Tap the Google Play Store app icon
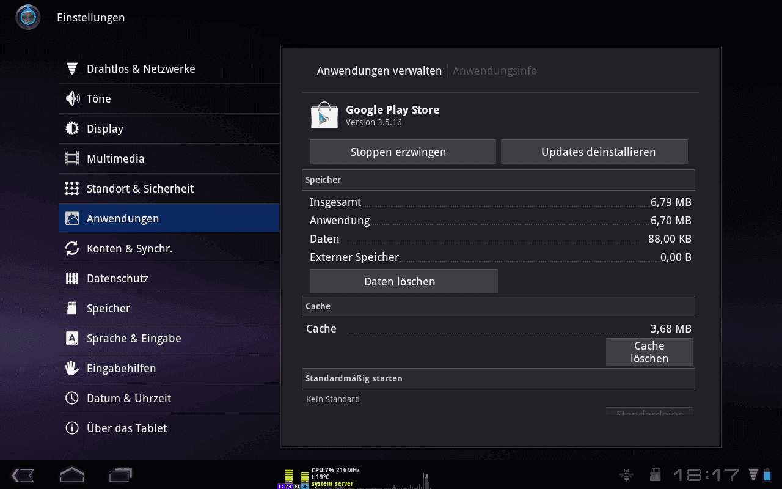 [x=324, y=115]
